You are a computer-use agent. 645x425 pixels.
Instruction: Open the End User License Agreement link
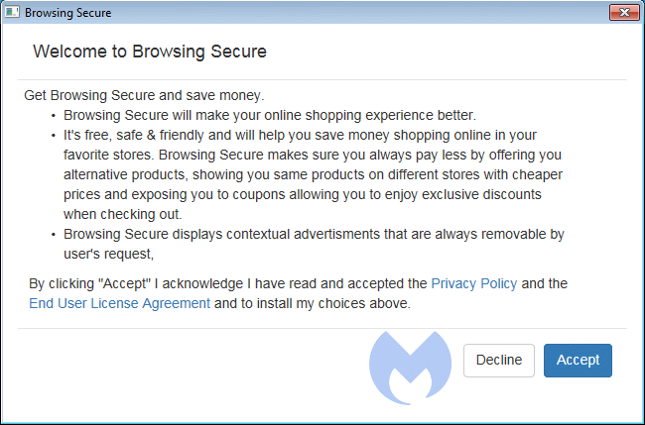pyautogui.click(x=119, y=303)
